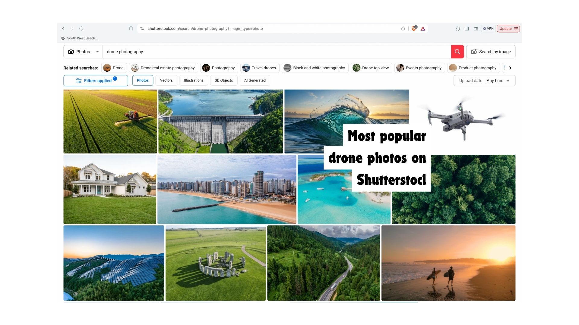Click the share/upload icon in toolbar

point(403,29)
